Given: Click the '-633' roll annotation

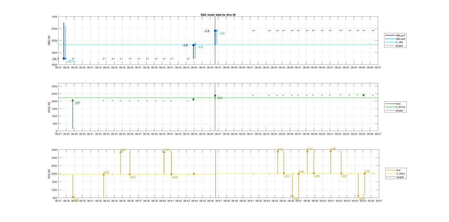Looking at the screenshot, I should [287, 176].
